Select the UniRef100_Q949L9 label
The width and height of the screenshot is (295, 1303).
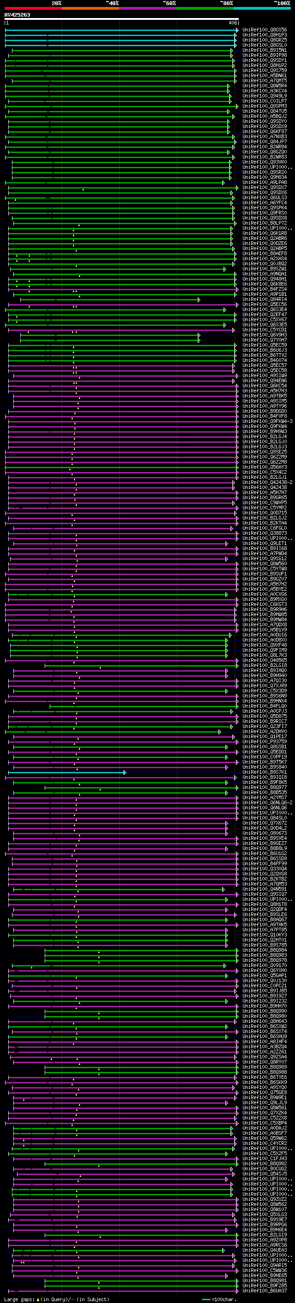pos(265,96)
